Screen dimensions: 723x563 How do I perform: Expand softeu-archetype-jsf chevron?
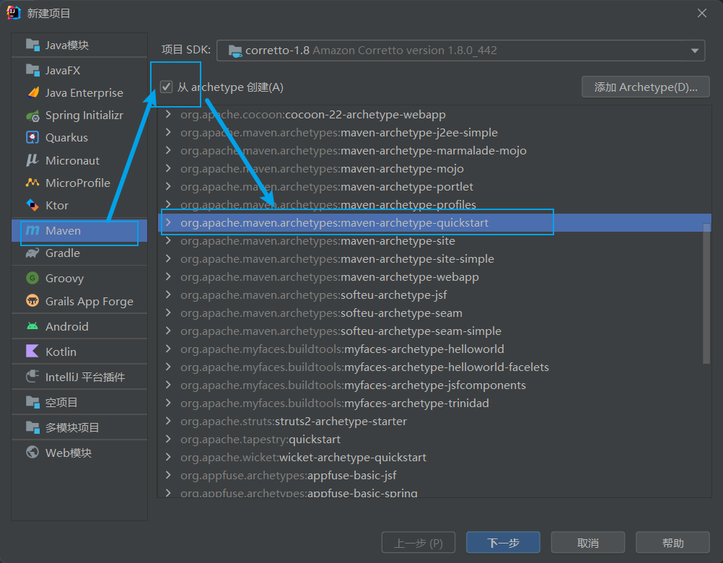168,294
